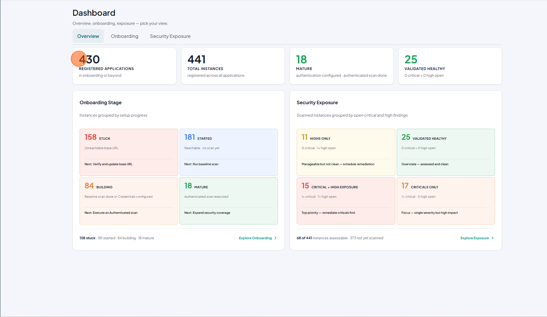Select the 11 Highs Only card

pyautogui.click(x=346, y=152)
